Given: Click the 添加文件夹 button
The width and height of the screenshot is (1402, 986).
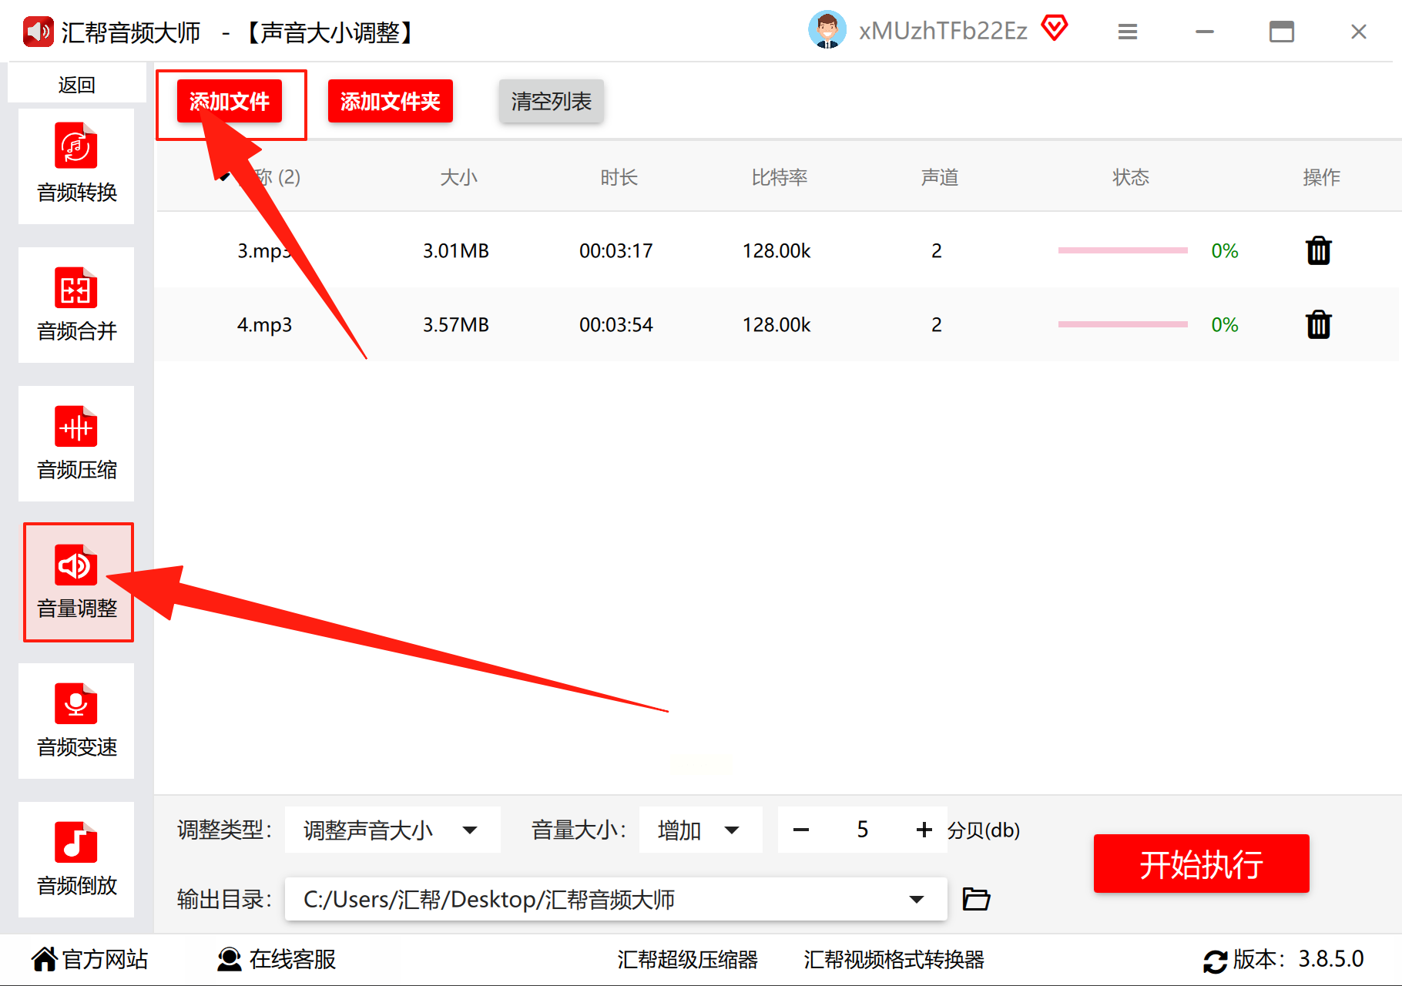Looking at the screenshot, I should pos(391,101).
